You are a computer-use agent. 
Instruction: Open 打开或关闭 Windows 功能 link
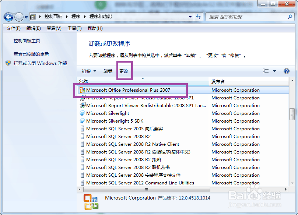40,63
